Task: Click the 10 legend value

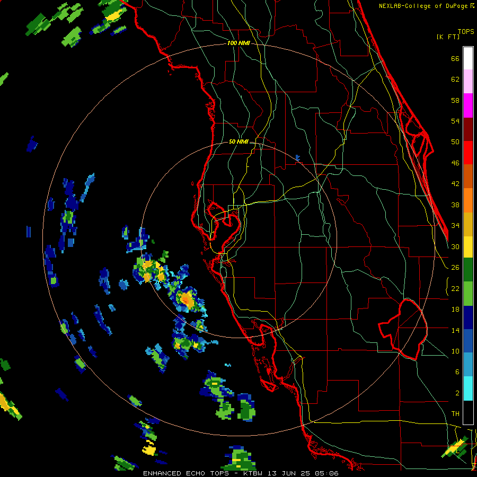Action: coord(455,351)
